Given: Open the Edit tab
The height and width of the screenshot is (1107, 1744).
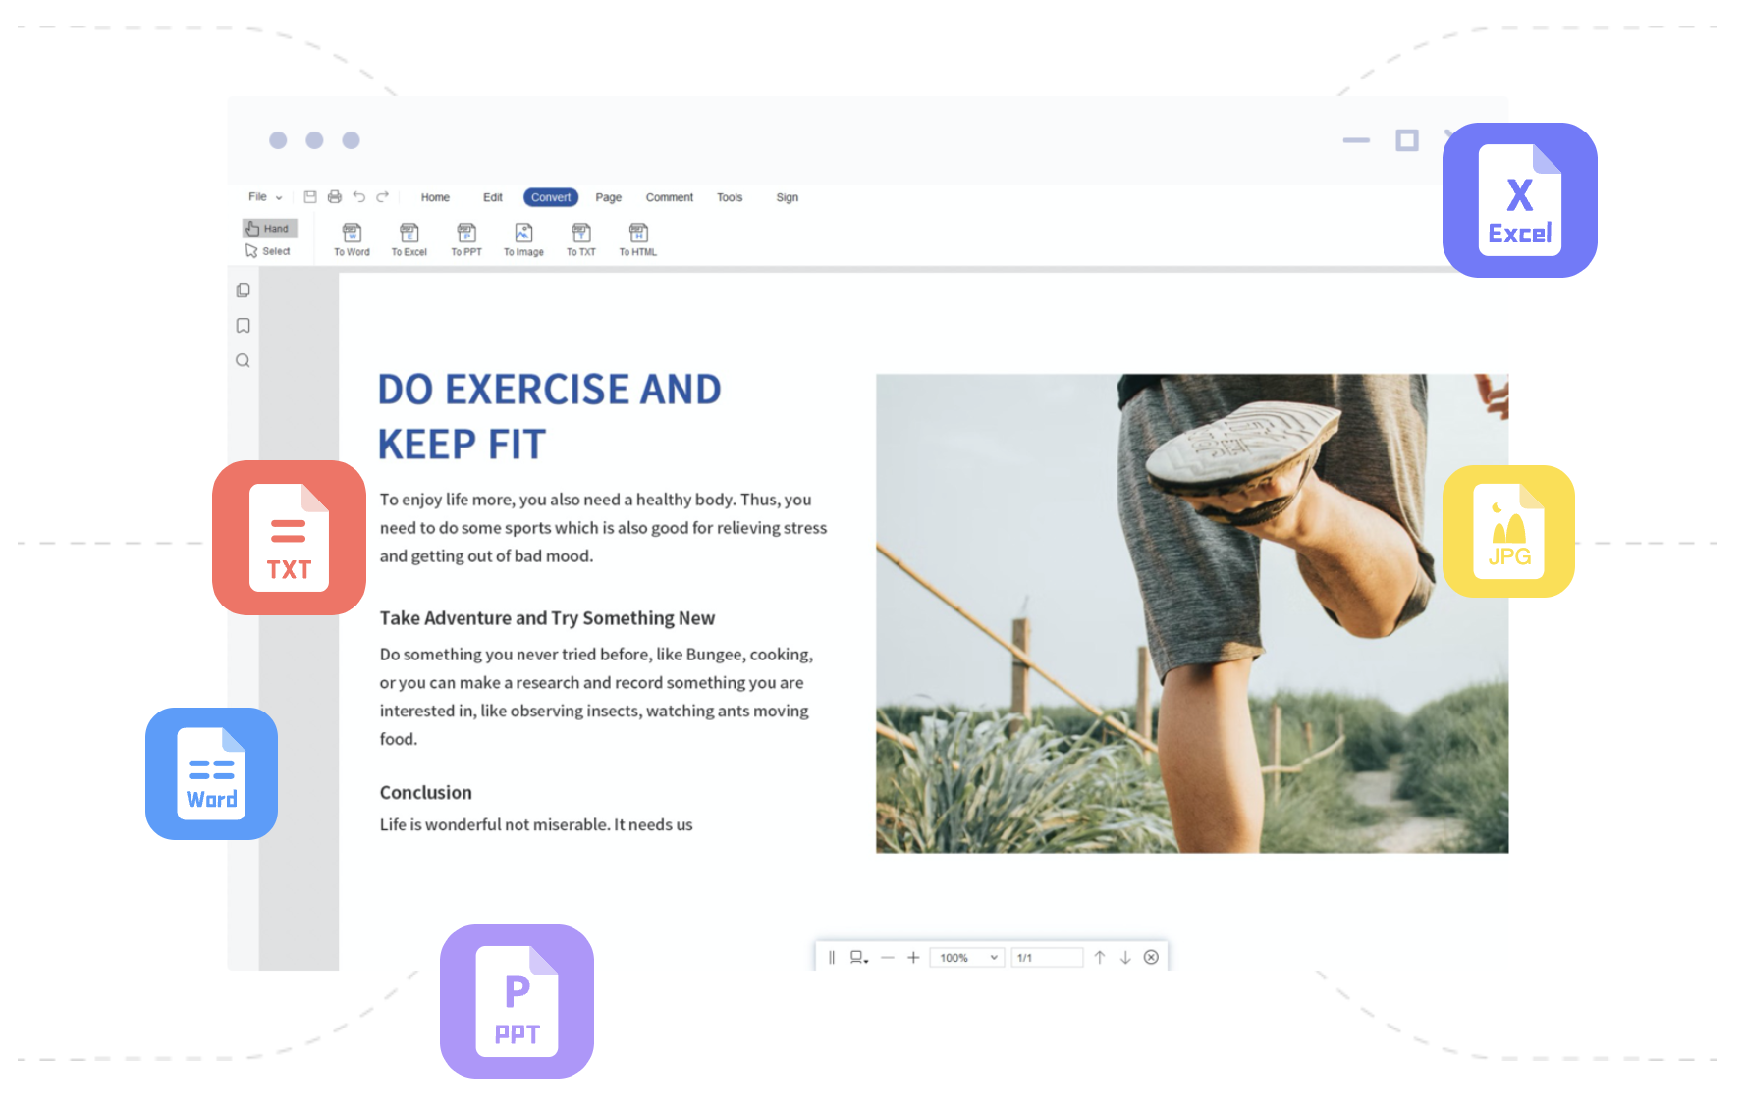Looking at the screenshot, I should tap(493, 197).
